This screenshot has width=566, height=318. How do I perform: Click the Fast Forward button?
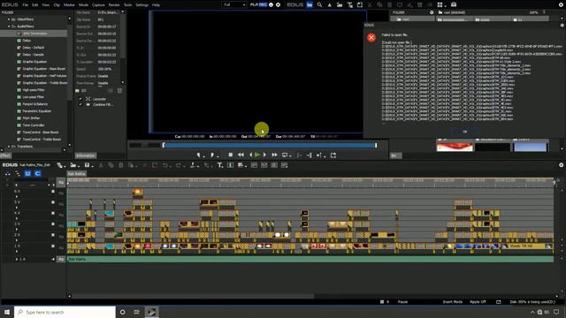(274, 155)
